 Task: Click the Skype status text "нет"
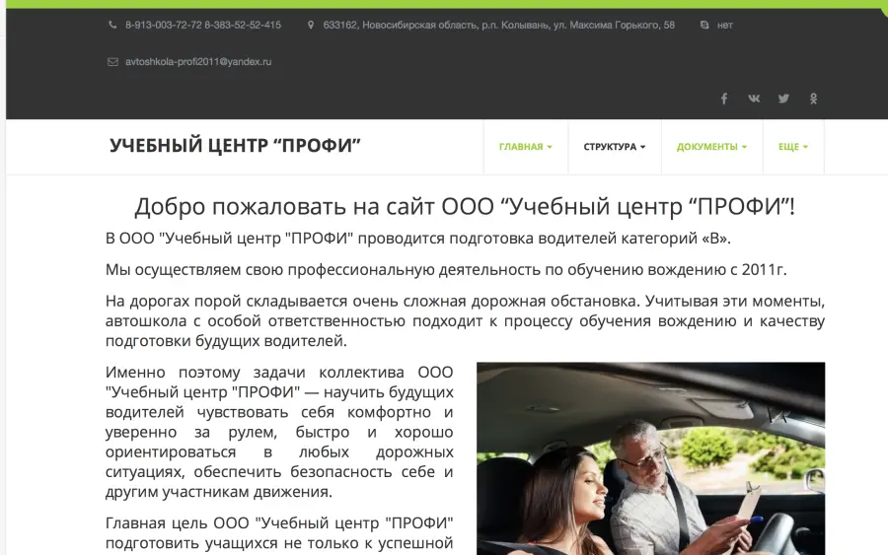pyautogui.click(x=725, y=26)
